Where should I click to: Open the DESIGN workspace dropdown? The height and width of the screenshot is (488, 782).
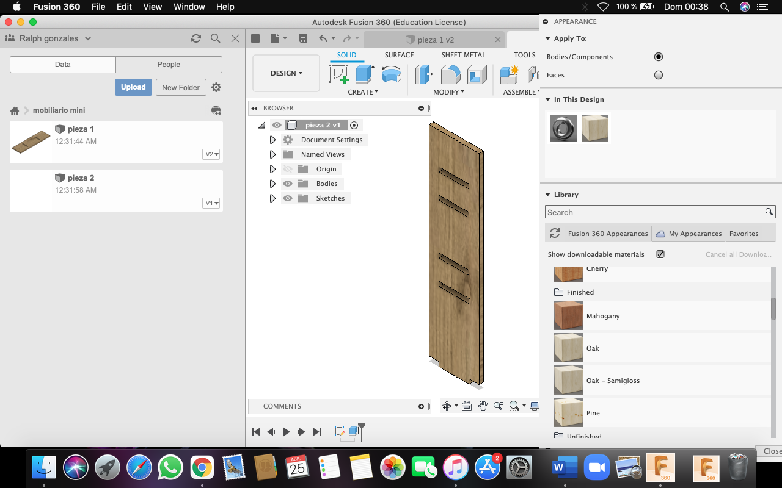coord(286,73)
